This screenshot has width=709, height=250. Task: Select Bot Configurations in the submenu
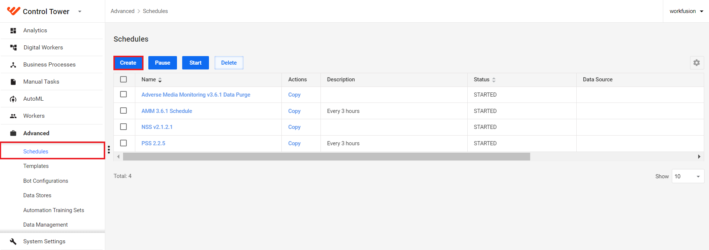pyautogui.click(x=46, y=181)
